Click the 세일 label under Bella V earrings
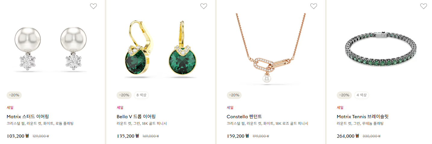The width and height of the screenshot is (432, 144). (120, 107)
